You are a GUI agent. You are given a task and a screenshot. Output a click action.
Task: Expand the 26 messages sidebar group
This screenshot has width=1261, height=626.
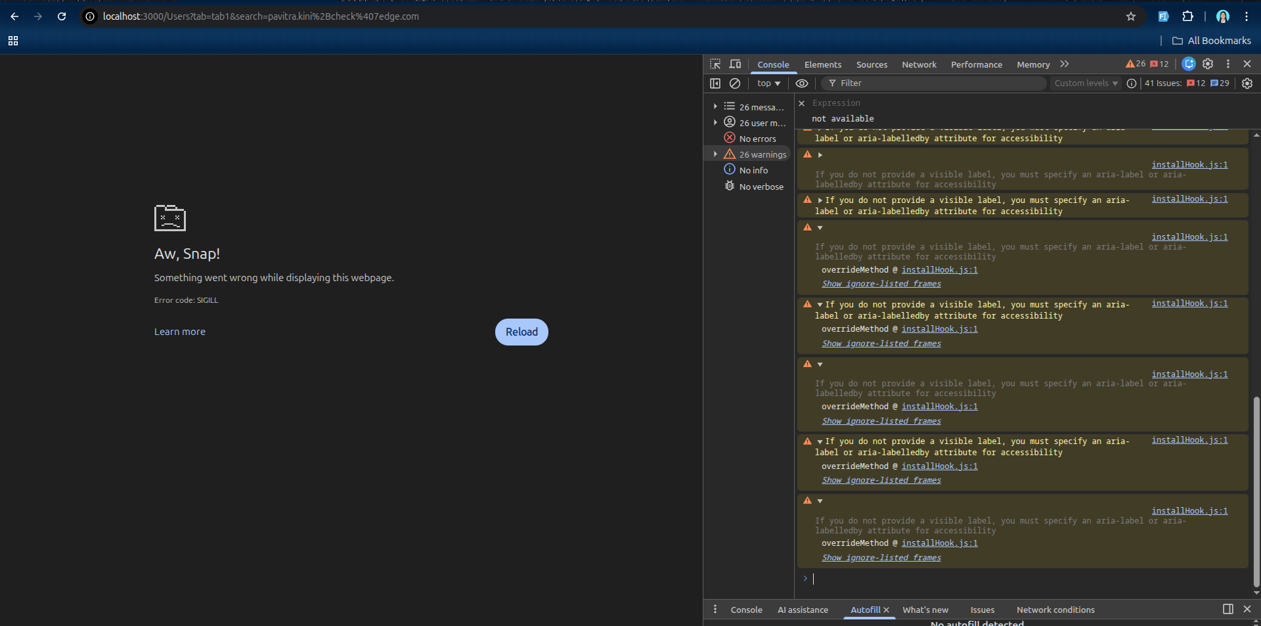[716, 106]
